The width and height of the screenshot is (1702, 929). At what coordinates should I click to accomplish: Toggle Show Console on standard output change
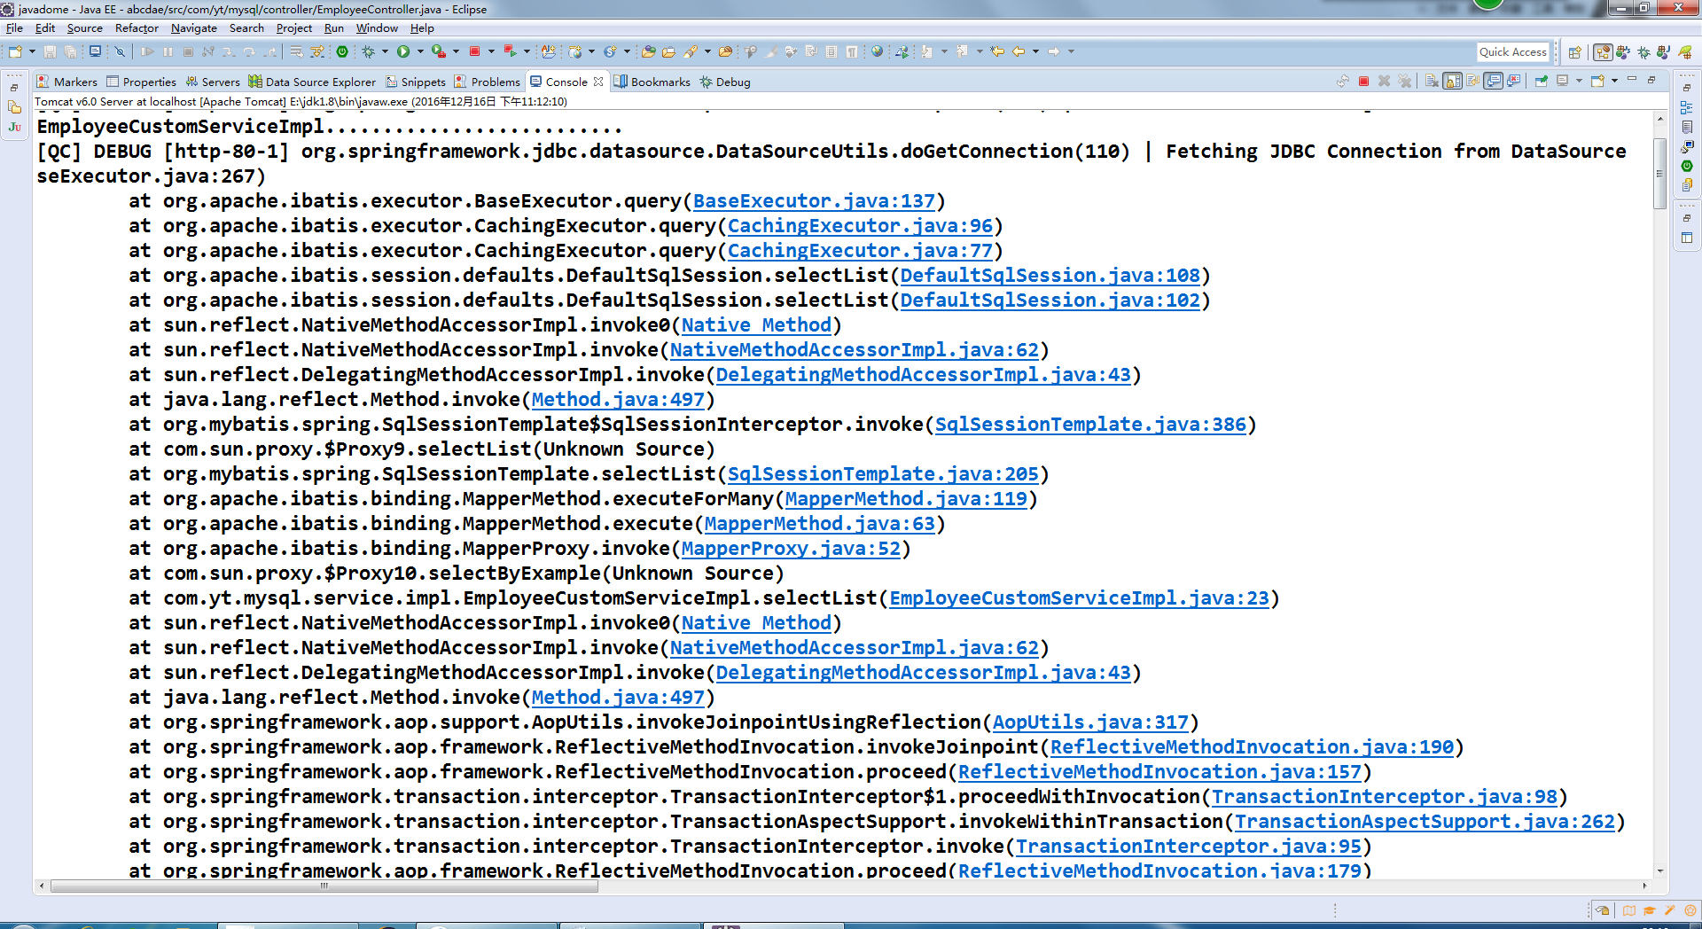coord(1494,82)
